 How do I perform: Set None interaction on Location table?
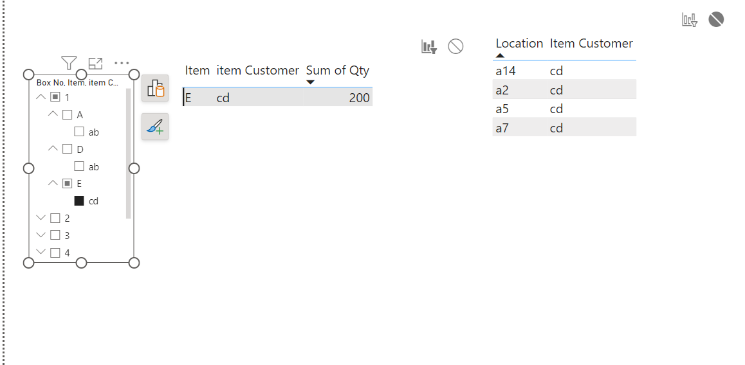[716, 19]
